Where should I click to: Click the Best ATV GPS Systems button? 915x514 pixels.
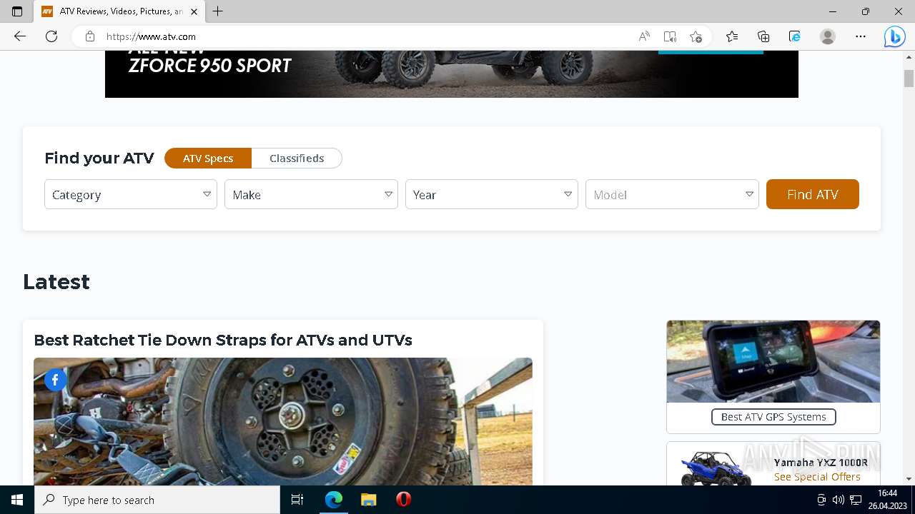pos(773,417)
